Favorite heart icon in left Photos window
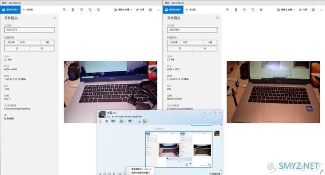 point(81,10)
